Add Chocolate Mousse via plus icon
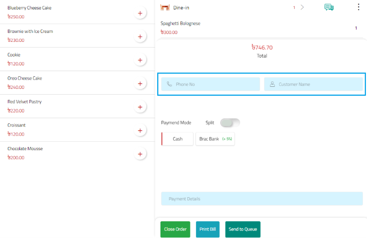The width and height of the screenshot is (367, 238). tap(140, 154)
